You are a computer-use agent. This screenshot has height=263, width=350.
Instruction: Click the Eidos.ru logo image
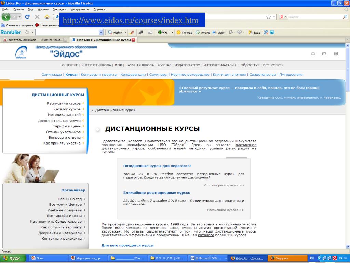pos(21,52)
